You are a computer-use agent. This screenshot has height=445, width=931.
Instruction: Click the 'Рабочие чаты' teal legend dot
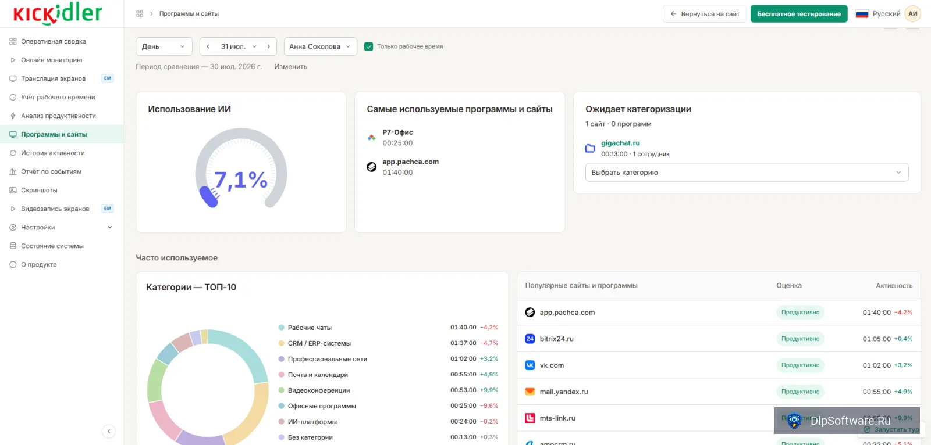tap(282, 328)
